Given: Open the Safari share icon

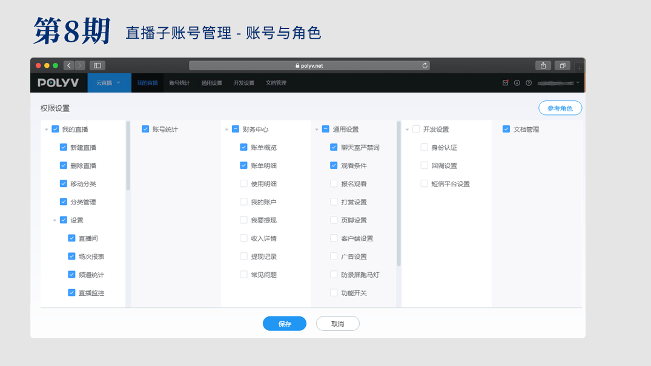Looking at the screenshot, I should click(x=543, y=65).
